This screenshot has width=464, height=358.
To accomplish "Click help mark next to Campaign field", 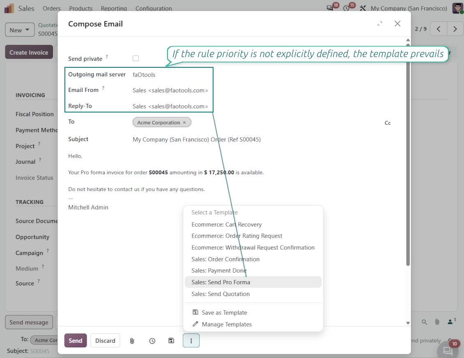I will [48, 250].
